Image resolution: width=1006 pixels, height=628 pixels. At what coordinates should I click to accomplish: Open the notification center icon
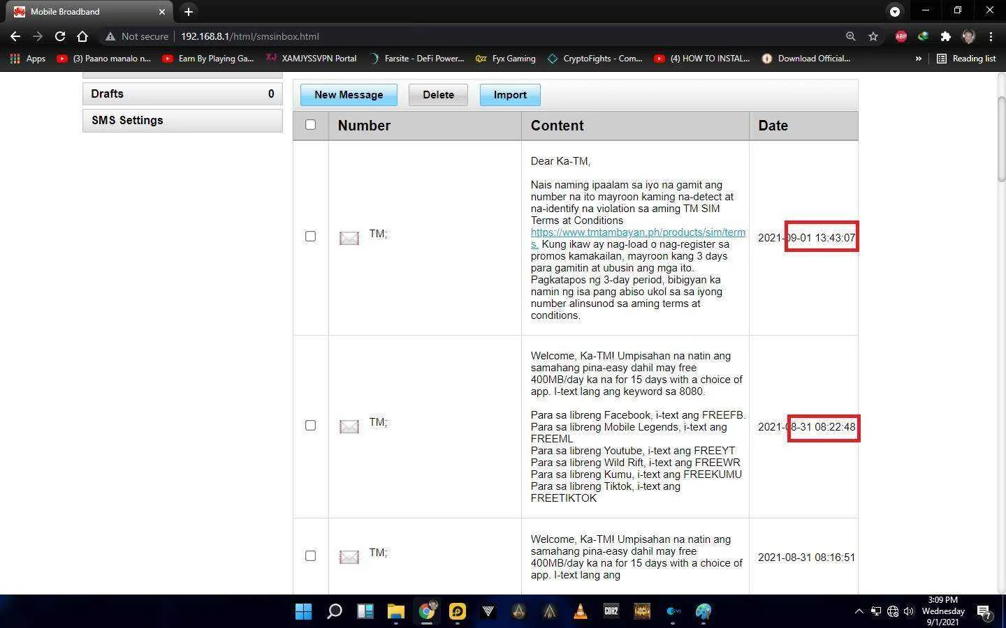tap(984, 612)
